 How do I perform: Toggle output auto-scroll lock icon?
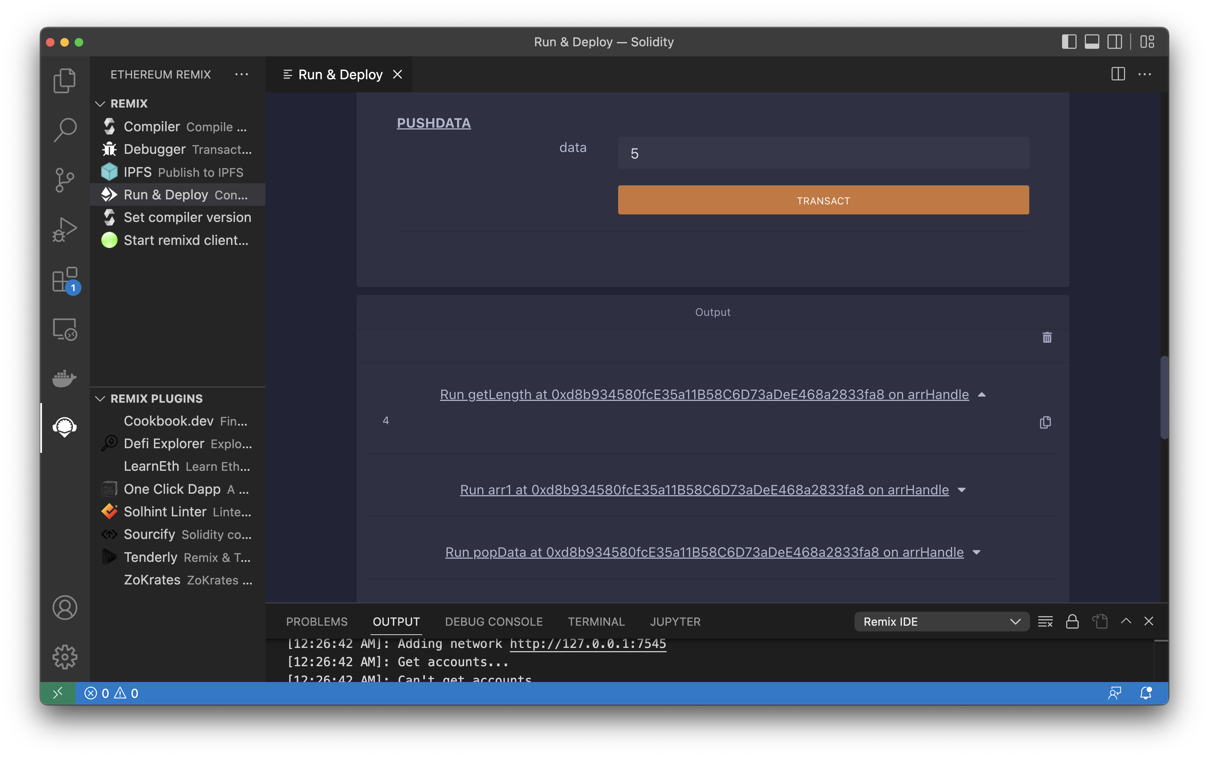click(1072, 622)
